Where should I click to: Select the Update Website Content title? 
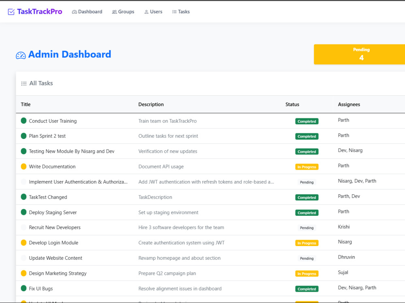[x=55, y=258]
